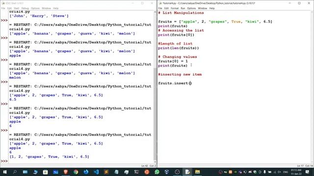Open OBS Studio from taskbar

(177, 172)
